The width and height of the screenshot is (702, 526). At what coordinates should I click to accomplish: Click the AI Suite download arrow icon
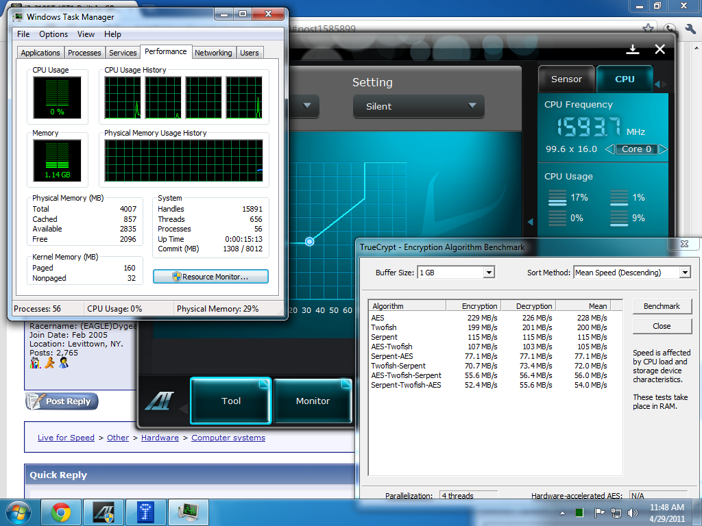coord(633,49)
